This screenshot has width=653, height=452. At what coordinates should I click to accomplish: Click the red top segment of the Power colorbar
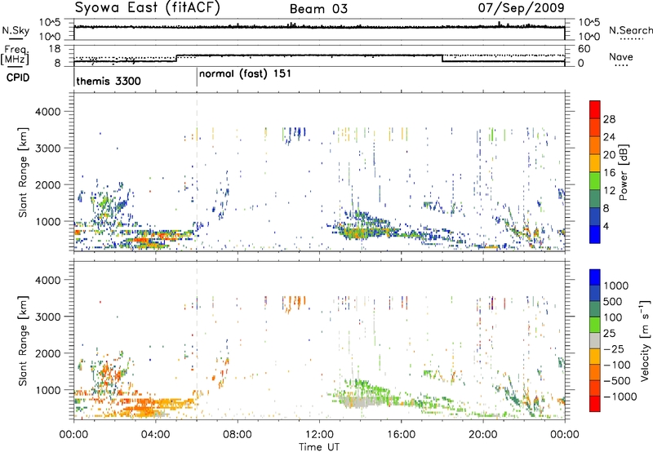tap(595, 109)
